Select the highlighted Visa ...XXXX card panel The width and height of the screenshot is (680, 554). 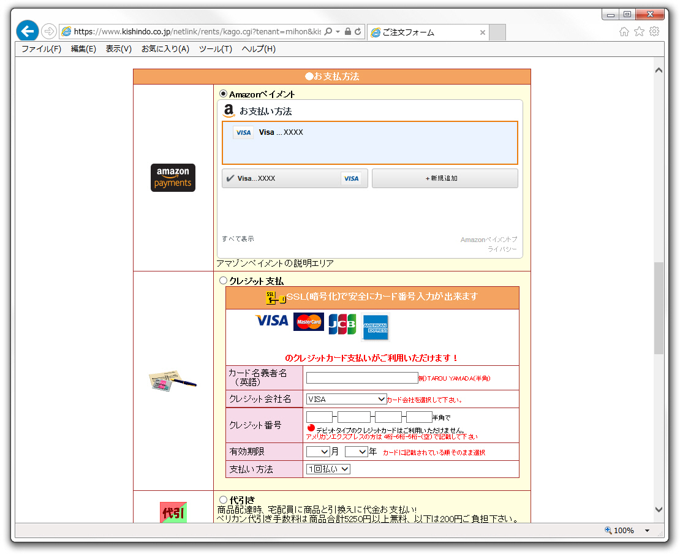pyautogui.click(x=370, y=143)
